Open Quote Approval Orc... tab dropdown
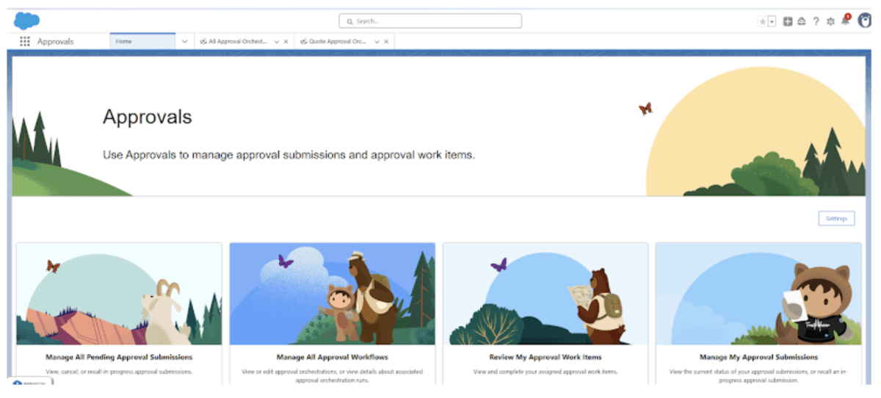The width and height of the screenshot is (881, 398). [377, 42]
